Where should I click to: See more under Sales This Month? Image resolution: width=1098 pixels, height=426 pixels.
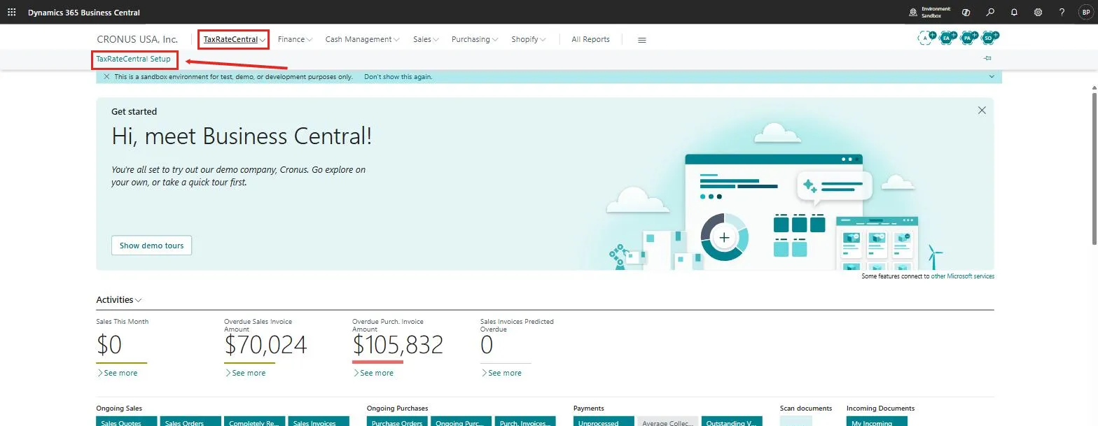coord(117,373)
